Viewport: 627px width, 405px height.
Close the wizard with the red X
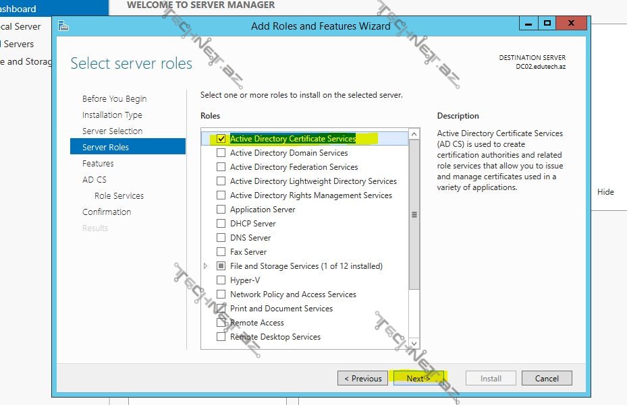tap(571, 23)
